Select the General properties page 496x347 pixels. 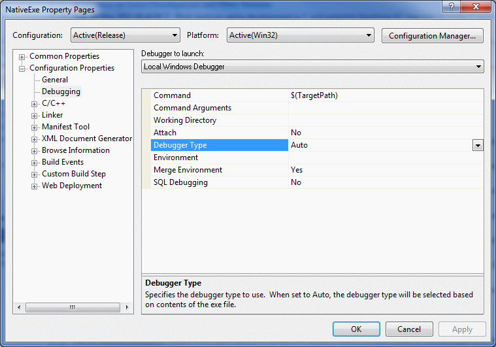[55, 80]
